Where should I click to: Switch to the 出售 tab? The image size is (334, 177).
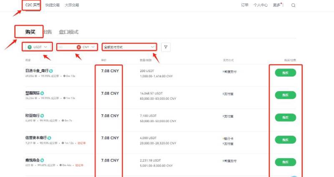[x=47, y=32]
